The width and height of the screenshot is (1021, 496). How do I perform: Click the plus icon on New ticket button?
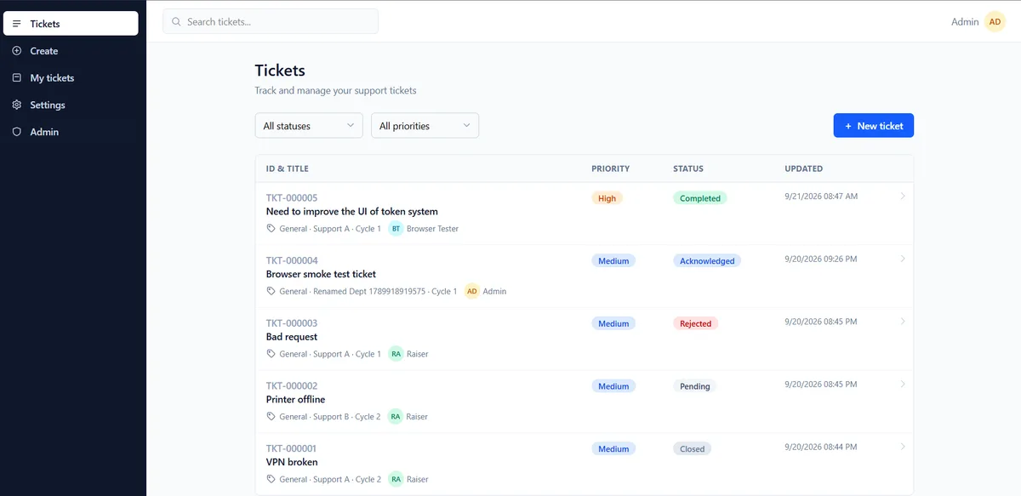pyautogui.click(x=847, y=126)
